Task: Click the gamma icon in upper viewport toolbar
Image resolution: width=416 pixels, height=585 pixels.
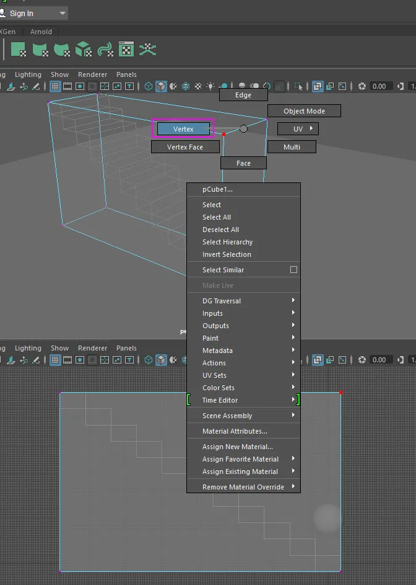Action: click(x=401, y=87)
